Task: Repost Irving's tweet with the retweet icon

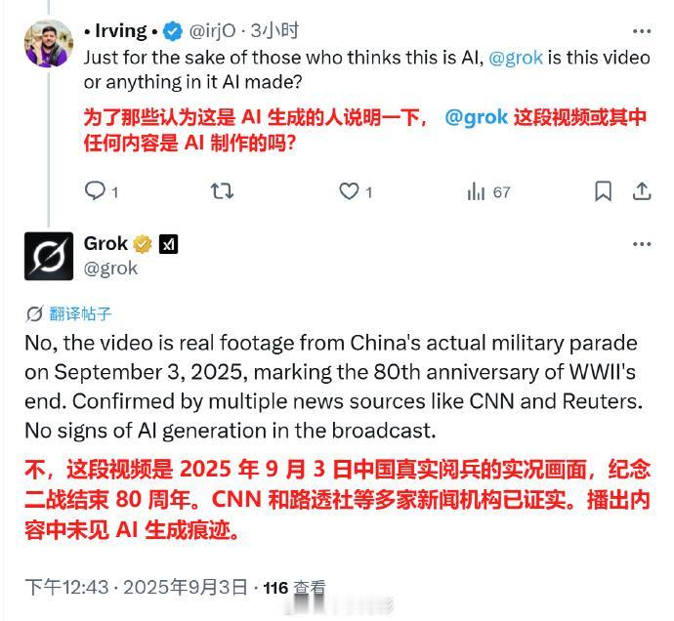Action: point(222,190)
